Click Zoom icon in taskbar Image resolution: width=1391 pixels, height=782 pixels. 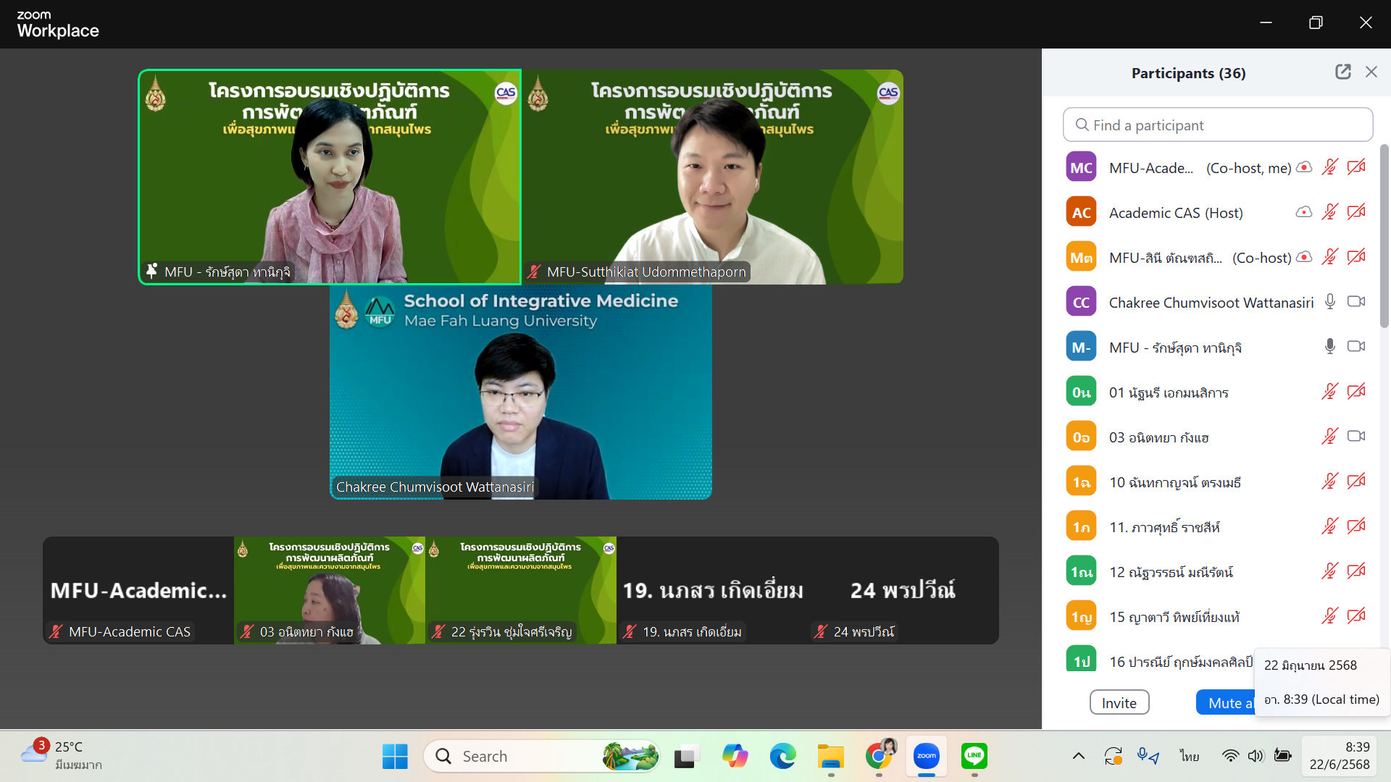[927, 757]
